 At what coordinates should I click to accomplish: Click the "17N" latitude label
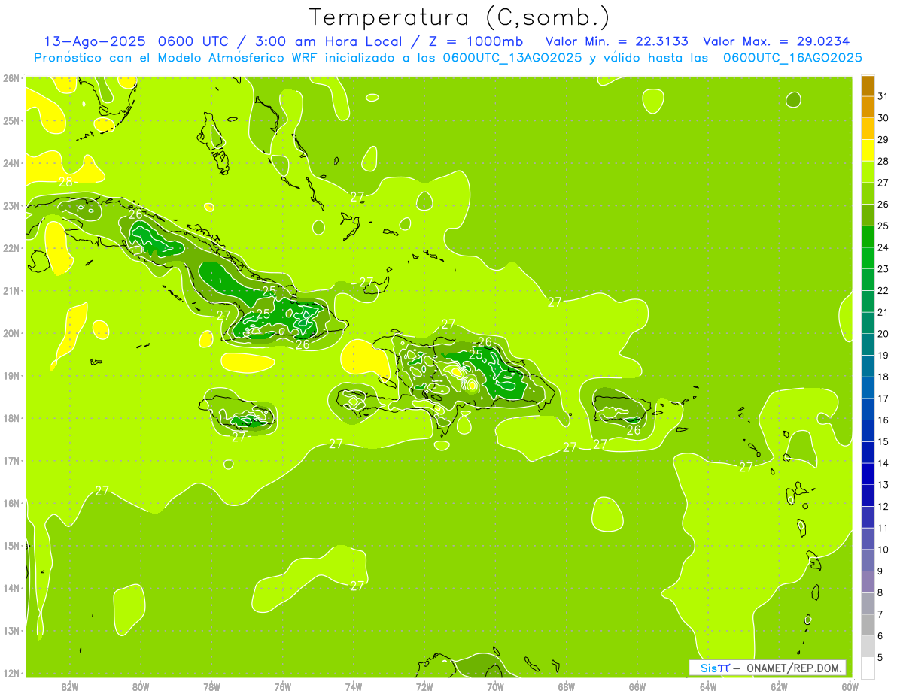tap(11, 460)
